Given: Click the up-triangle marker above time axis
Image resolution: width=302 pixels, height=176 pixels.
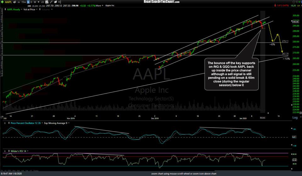Looking at the screenshot, I should coord(268,113).
